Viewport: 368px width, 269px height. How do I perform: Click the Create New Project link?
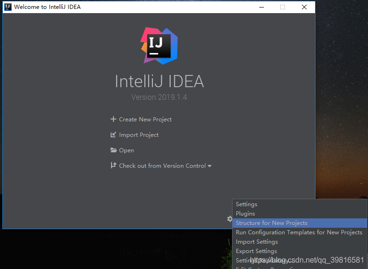pyautogui.click(x=145, y=120)
